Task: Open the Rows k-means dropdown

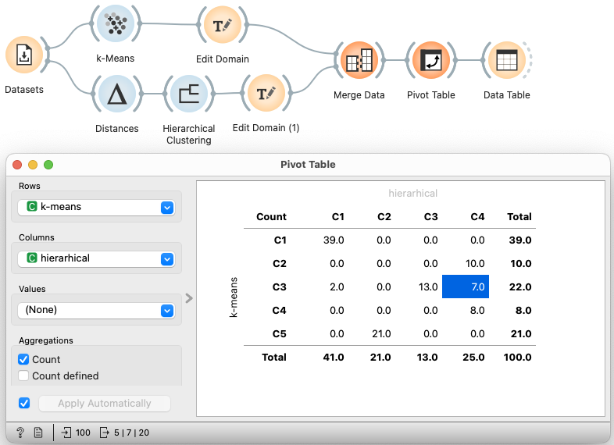Action: 96,207
